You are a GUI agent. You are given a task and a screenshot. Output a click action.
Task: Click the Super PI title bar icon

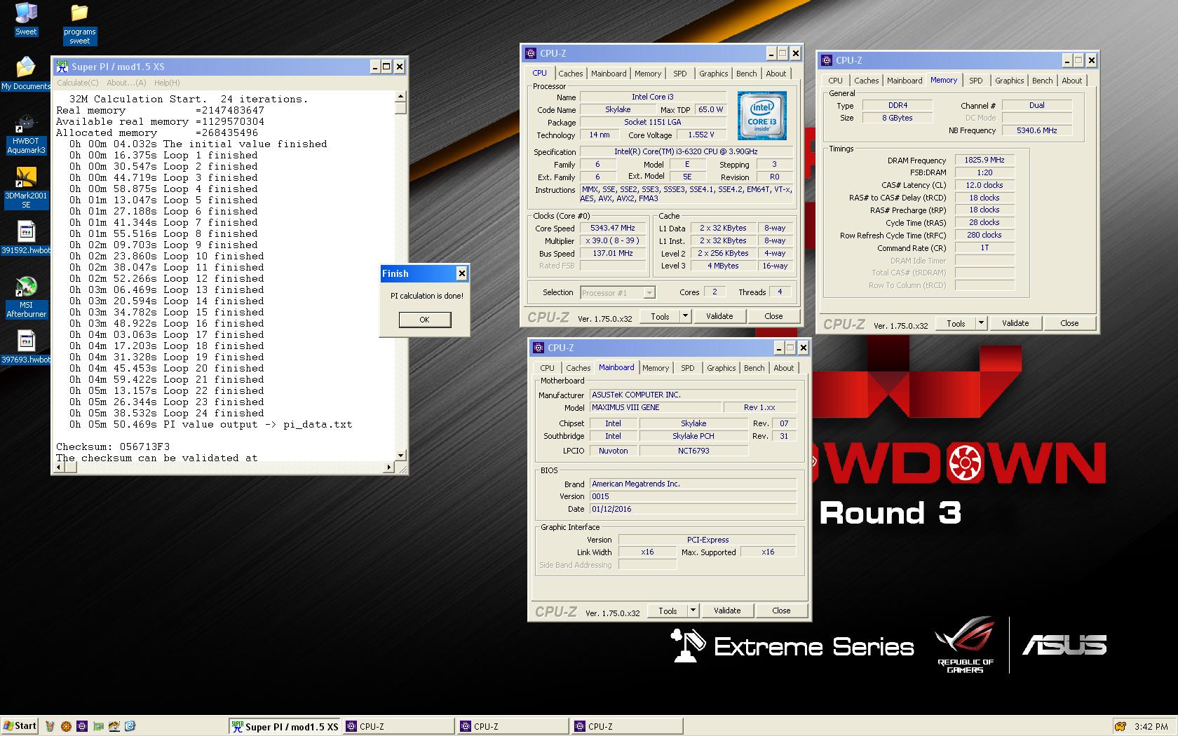pyautogui.click(x=62, y=67)
